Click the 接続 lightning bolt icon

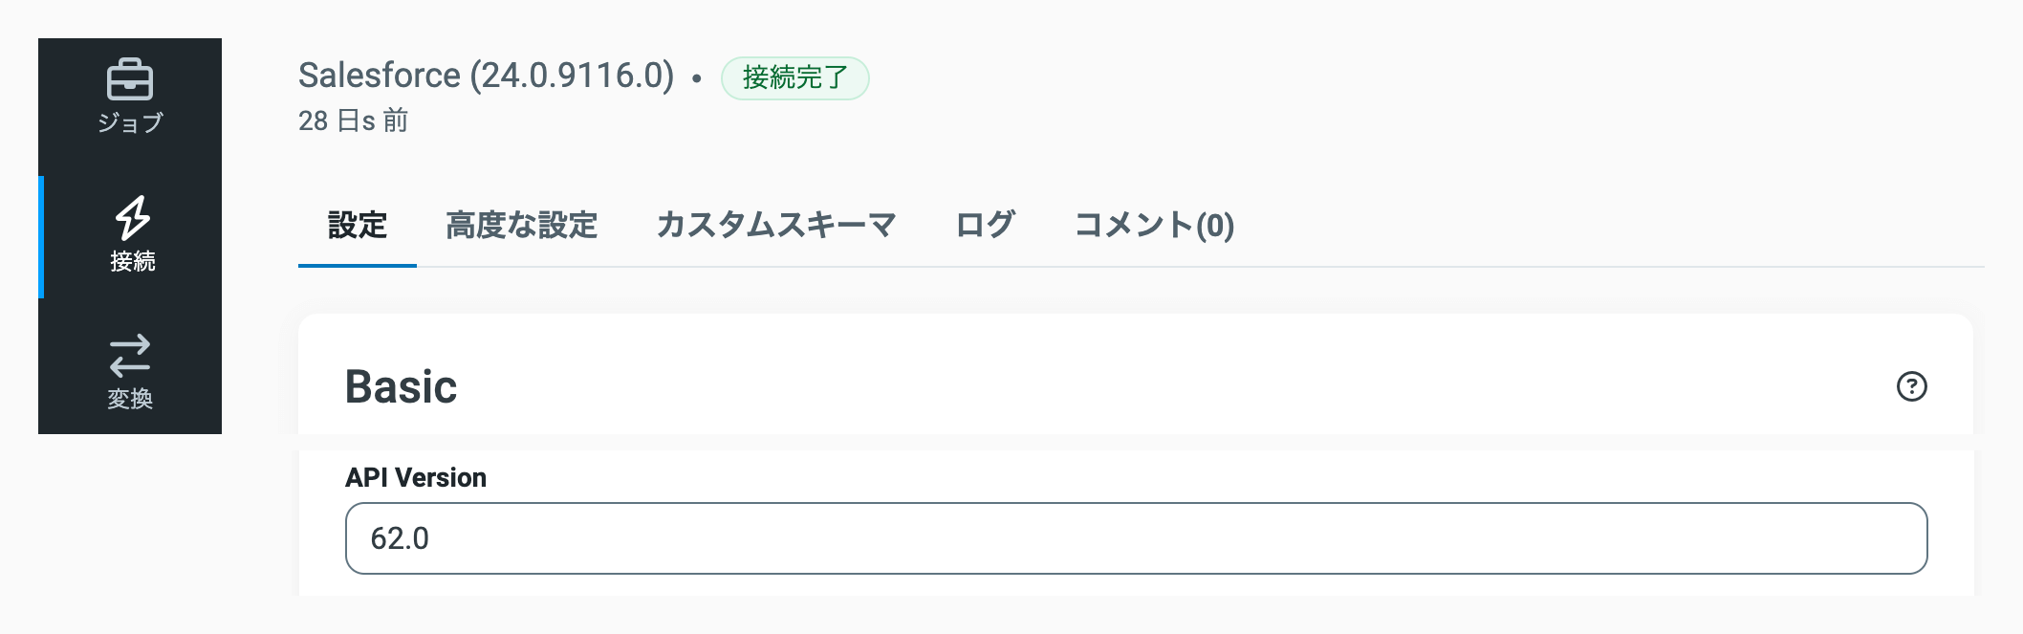click(x=132, y=218)
